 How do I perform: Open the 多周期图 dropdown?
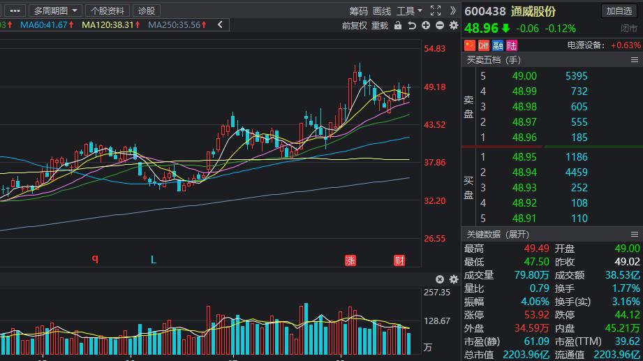click(54, 10)
